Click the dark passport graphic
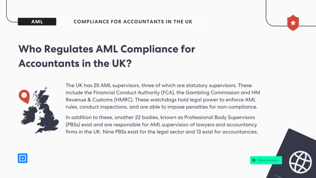The width and height of the screenshot is (316, 178). click(x=292, y=153)
